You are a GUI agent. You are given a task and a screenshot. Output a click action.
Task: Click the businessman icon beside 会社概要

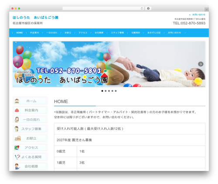point(17,167)
